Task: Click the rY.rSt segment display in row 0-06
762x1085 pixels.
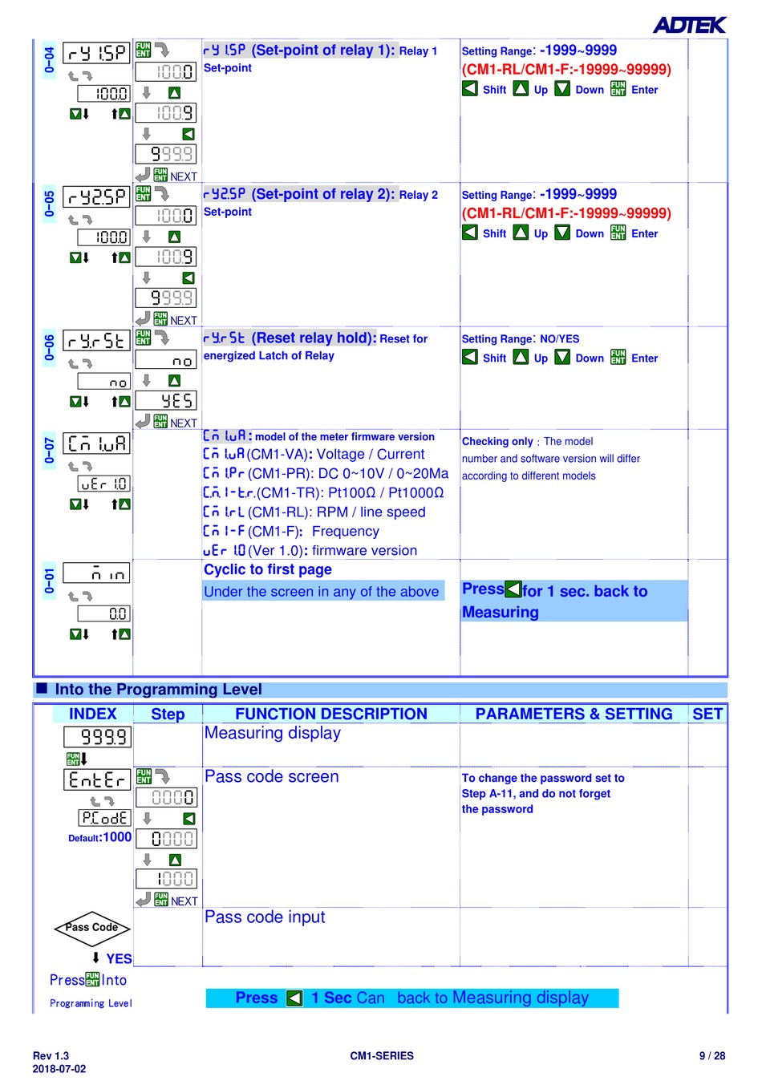Action: coord(96,341)
